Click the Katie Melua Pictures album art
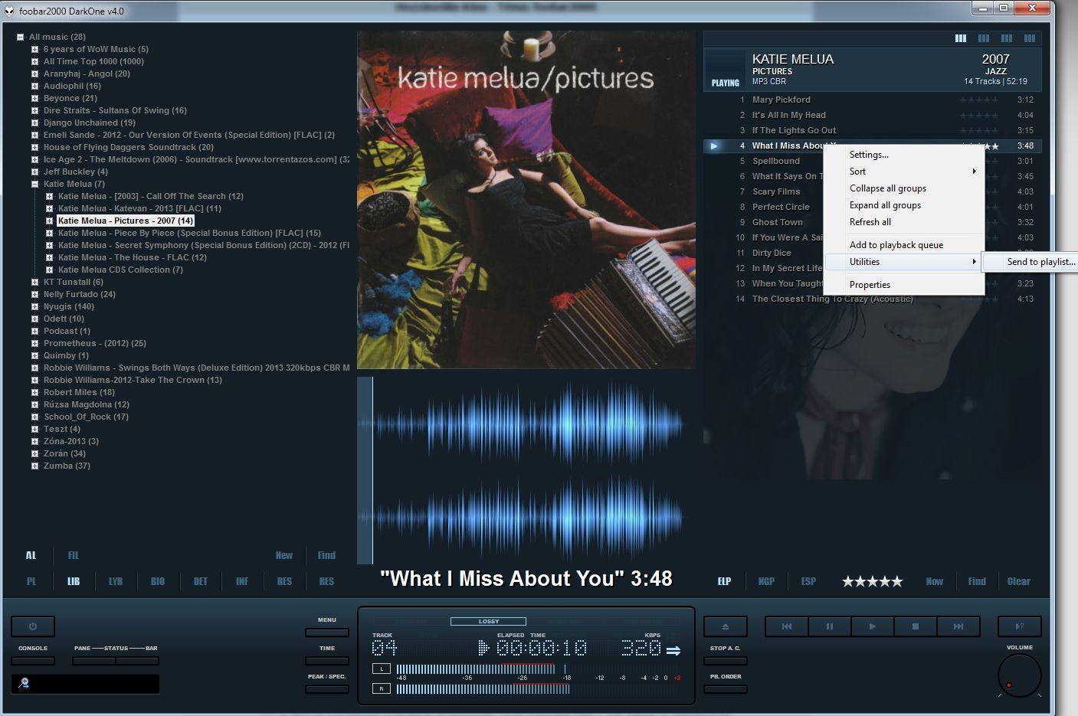Image resolution: width=1078 pixels, height=716 pixels. (526, 200)
